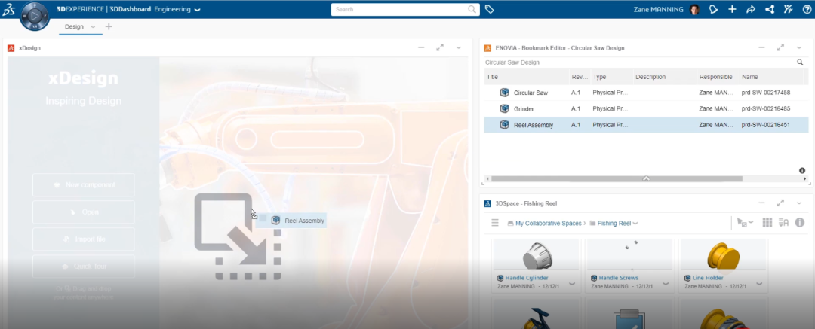
Task: Collapse Bookmark Editor panel arrow
Action: pyautogui.click(x=646, y=178)
